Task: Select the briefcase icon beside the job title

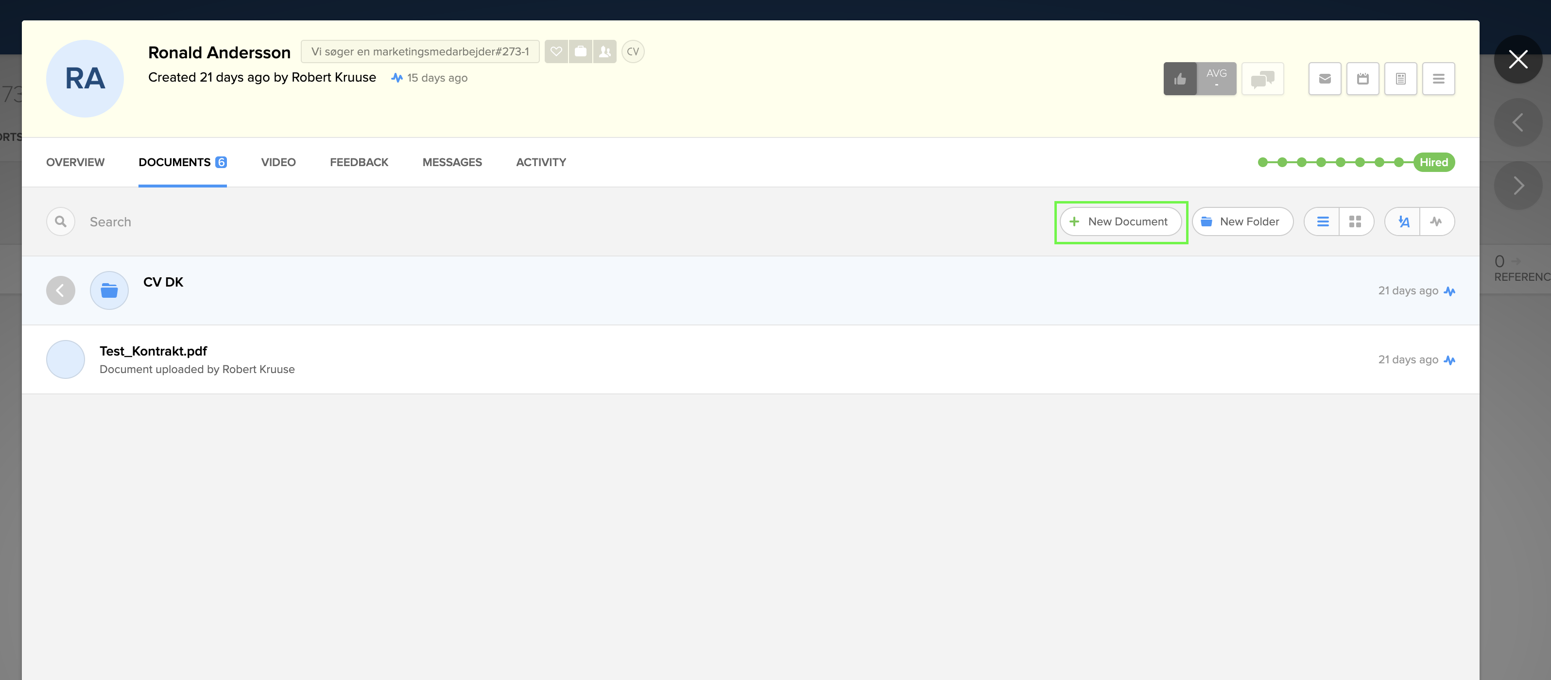Action: (x=580, y=51)
